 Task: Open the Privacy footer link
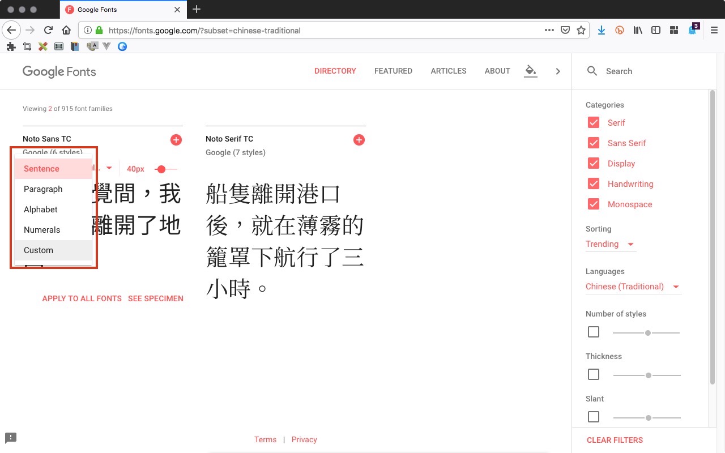[304, 439]
